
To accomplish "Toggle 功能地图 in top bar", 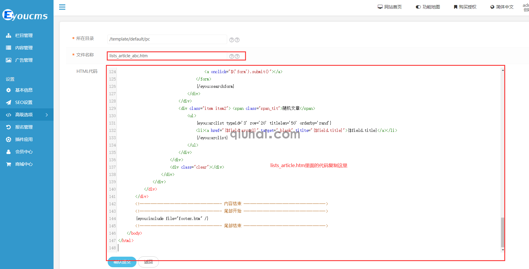I will point(428,7).
